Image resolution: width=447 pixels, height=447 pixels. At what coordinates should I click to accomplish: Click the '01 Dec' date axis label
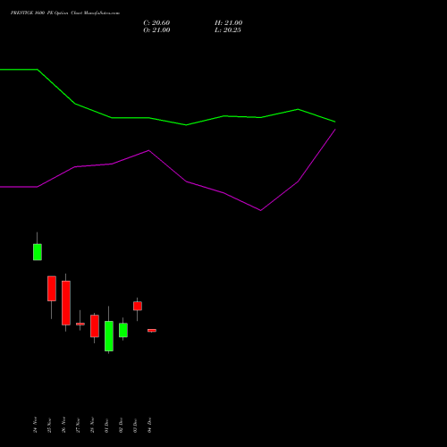pyautogui.click(x=106, y=426)
